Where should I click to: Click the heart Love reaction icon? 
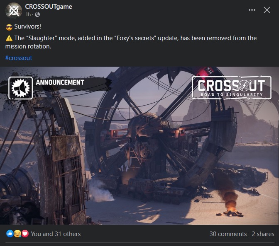coord(25,234)
